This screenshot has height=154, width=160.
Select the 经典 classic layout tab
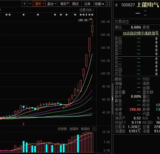pos(87,4)
